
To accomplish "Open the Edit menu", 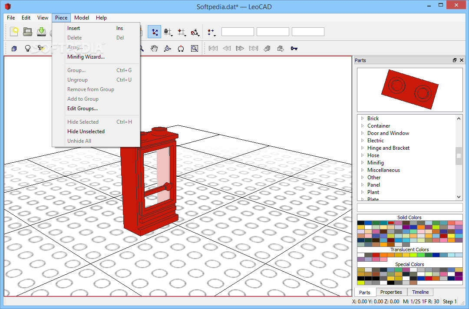I will [26, 18].
